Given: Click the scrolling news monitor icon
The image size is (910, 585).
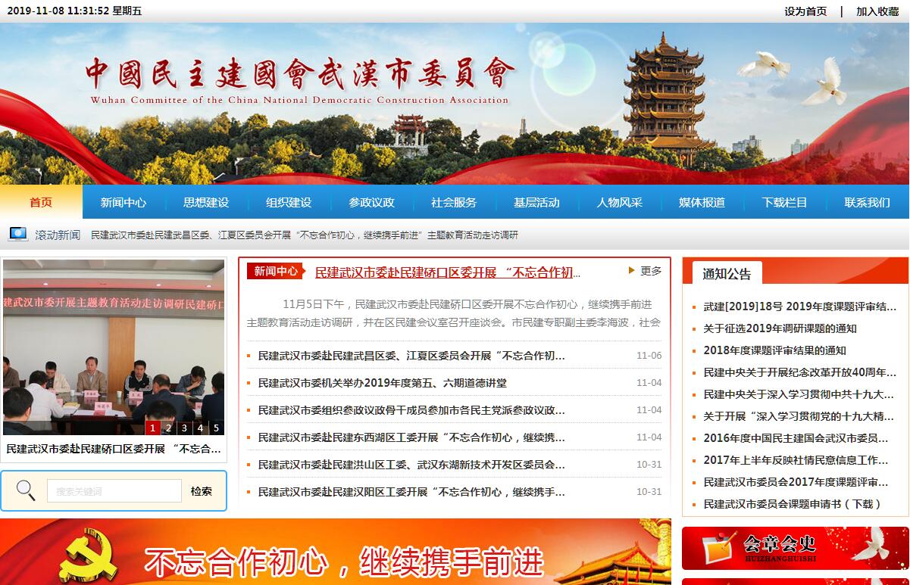Looking at the screenshot, I should coord(17,235).
